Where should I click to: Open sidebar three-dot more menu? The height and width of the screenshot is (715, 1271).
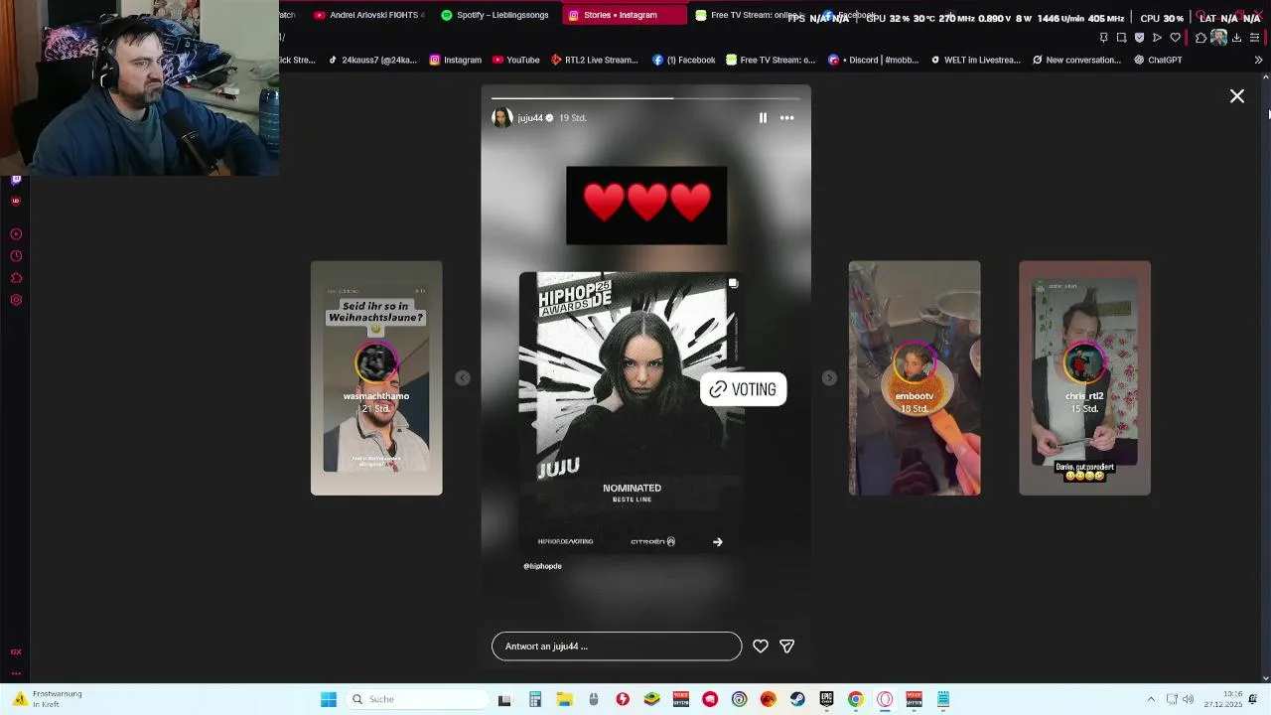(16, 672)
